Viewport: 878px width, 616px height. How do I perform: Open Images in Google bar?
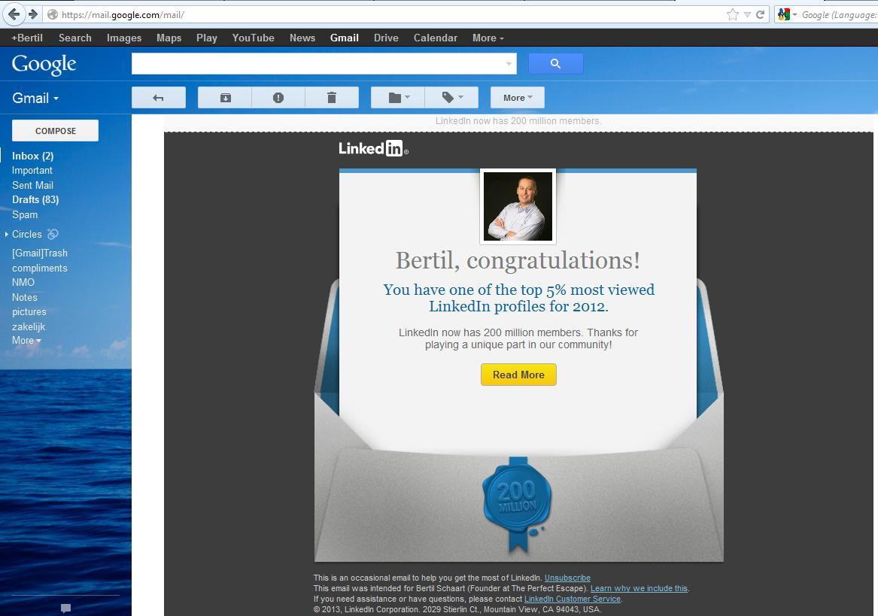pyautogui.click(x=123, y=38)
